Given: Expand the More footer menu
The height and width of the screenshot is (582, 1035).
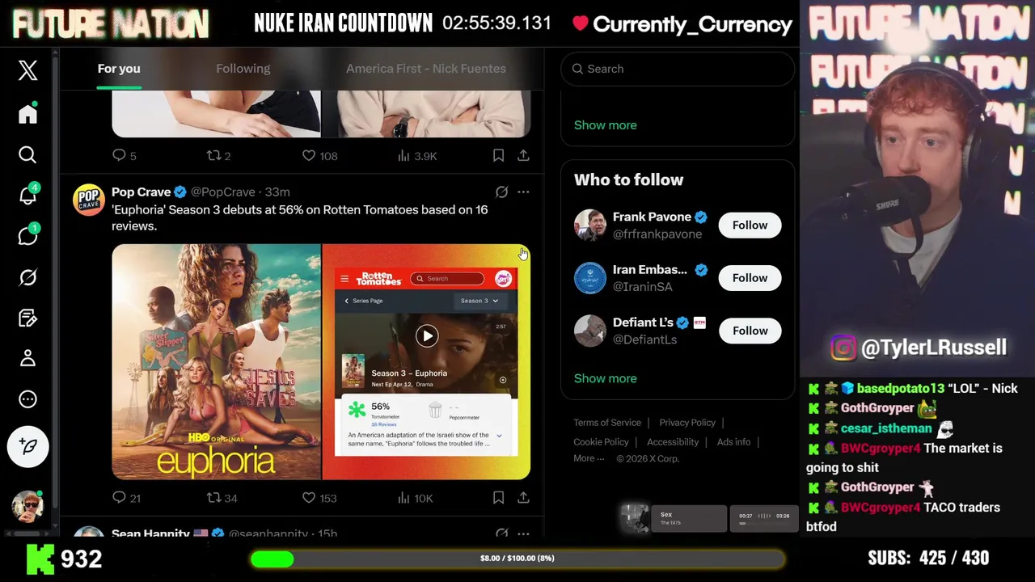Looking at the screenshot, I should coord(589,458).
